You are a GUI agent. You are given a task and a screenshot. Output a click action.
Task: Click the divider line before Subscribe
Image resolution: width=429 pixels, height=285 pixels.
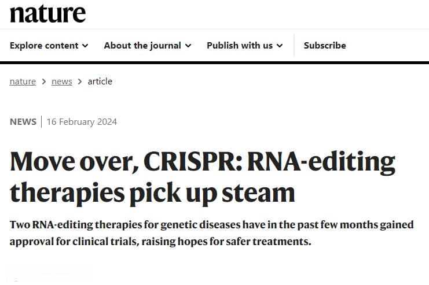(x=294, y=45)
